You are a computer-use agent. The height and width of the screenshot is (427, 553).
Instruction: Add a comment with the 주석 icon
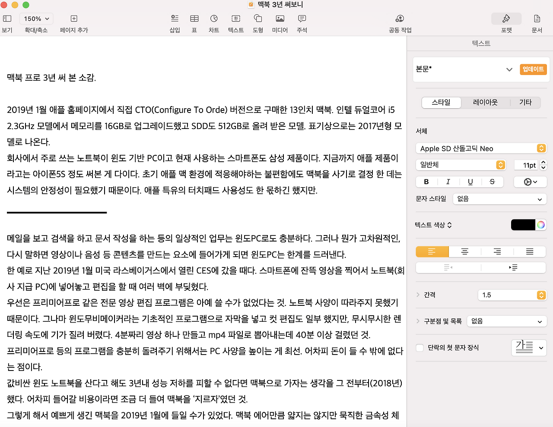click(x=302, y=19)
